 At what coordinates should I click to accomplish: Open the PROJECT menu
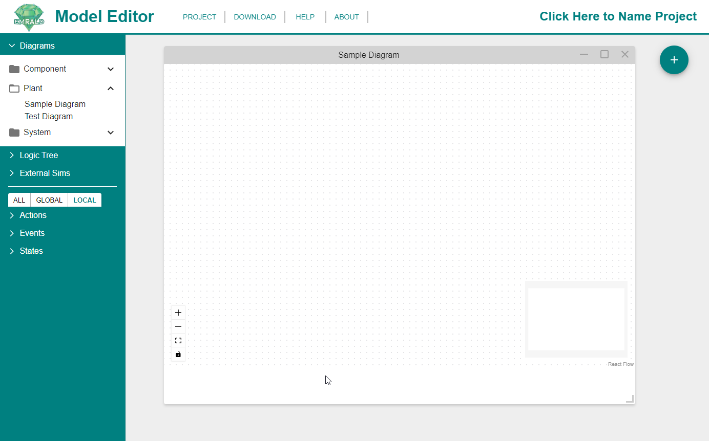pyautogui.click(x=199, y=17)
